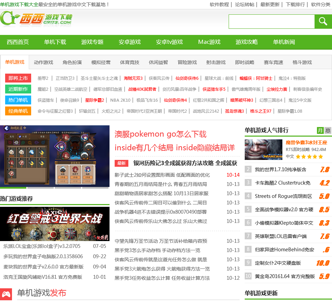This screenshot has width=332, height=302.
Task: Switch to the 射击游戏 tab
Action: pyautogui.click(x=216, y=62)
